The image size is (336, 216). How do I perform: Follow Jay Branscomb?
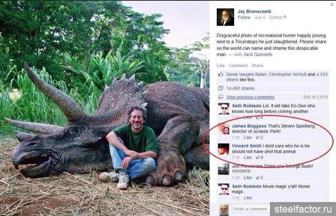(x=244, y=17)
